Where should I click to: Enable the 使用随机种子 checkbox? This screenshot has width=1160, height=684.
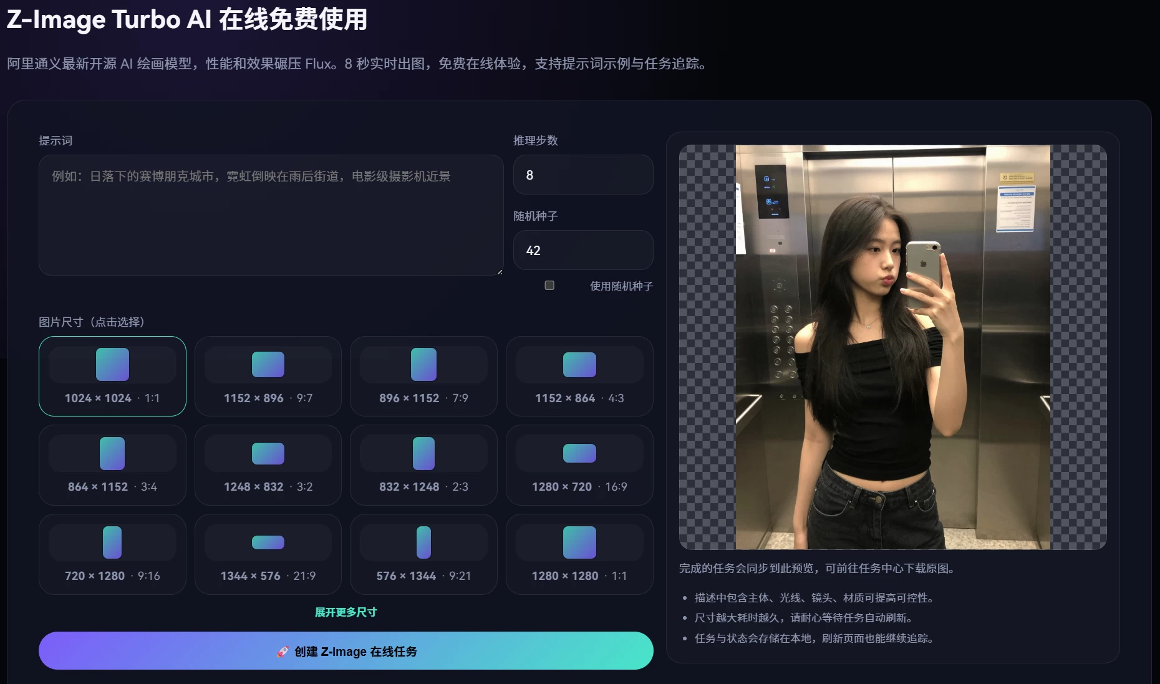click(549, 286)
